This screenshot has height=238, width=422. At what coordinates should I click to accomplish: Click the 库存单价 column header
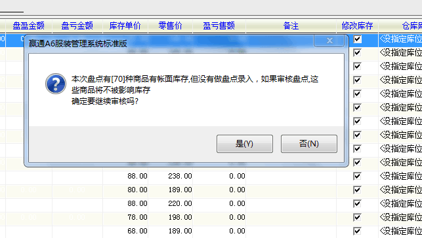pyautogui.click(x=125, y=25)
